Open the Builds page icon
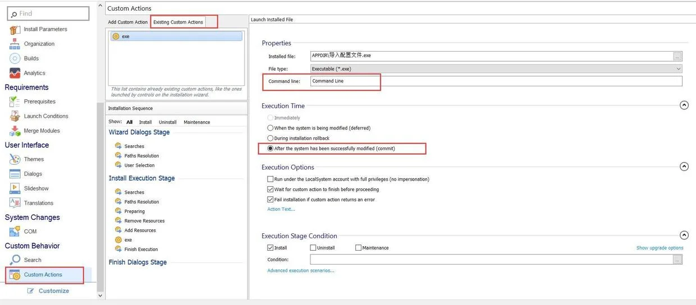The height and width of the screenshot is (305, 696). [15, 58]
